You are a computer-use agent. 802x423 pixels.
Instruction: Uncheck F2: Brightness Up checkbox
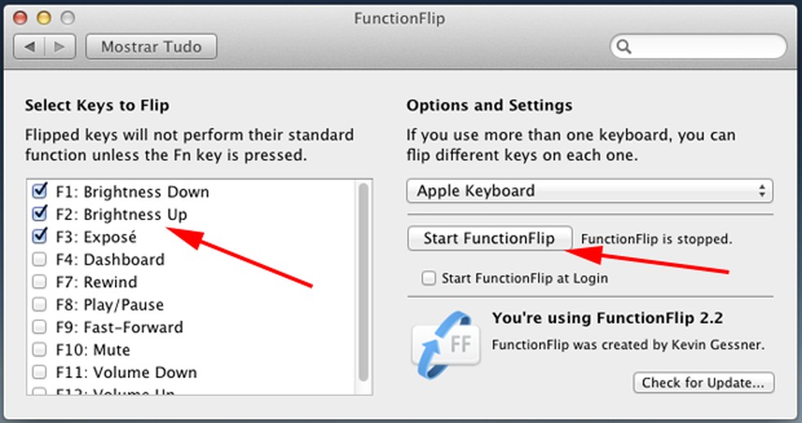pyautogui.click(x=39, y=214)
